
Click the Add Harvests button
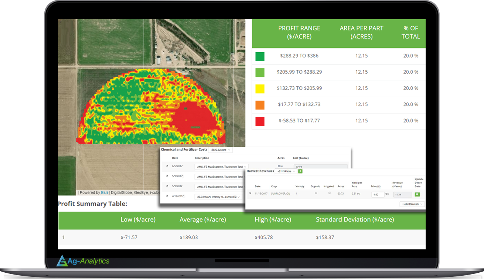412,204
